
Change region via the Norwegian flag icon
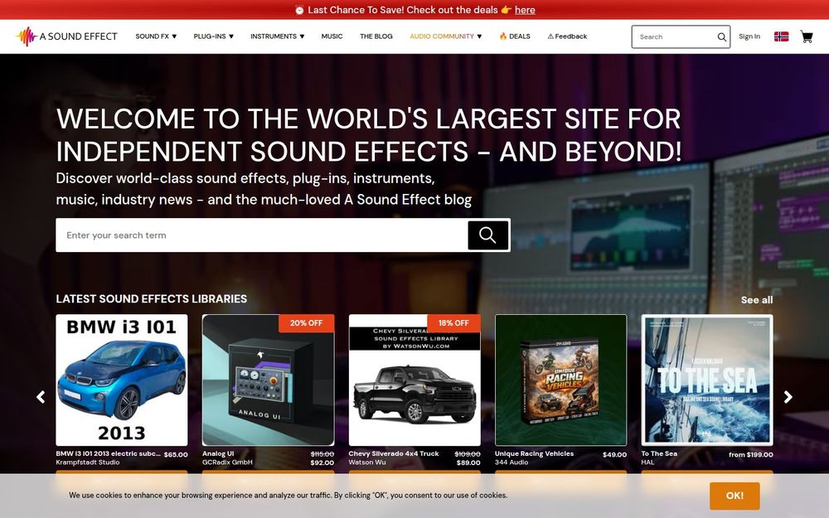tap(782, 36)
